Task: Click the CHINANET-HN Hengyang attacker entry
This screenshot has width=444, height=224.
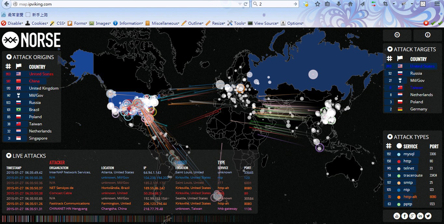Action: pos(68,209)
